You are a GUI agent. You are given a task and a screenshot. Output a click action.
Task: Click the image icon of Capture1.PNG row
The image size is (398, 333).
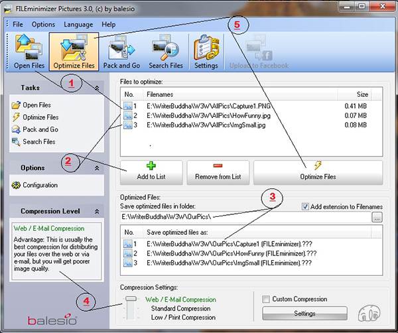pos(128,106)
